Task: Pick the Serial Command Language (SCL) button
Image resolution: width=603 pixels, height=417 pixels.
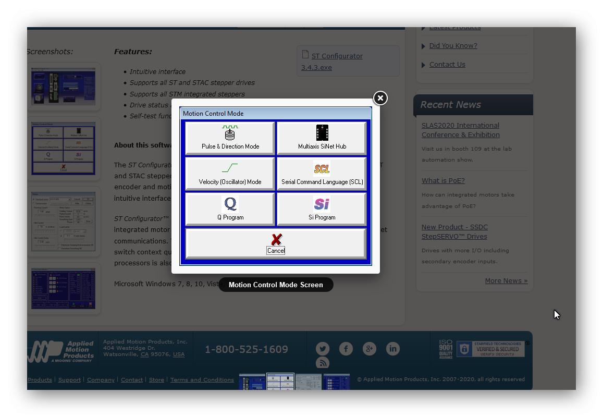Action: click(x=322, y=174)
